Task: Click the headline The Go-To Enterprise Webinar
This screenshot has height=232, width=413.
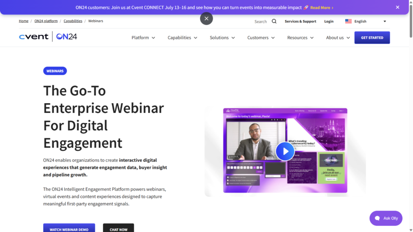Action: (x=104, y=117)
